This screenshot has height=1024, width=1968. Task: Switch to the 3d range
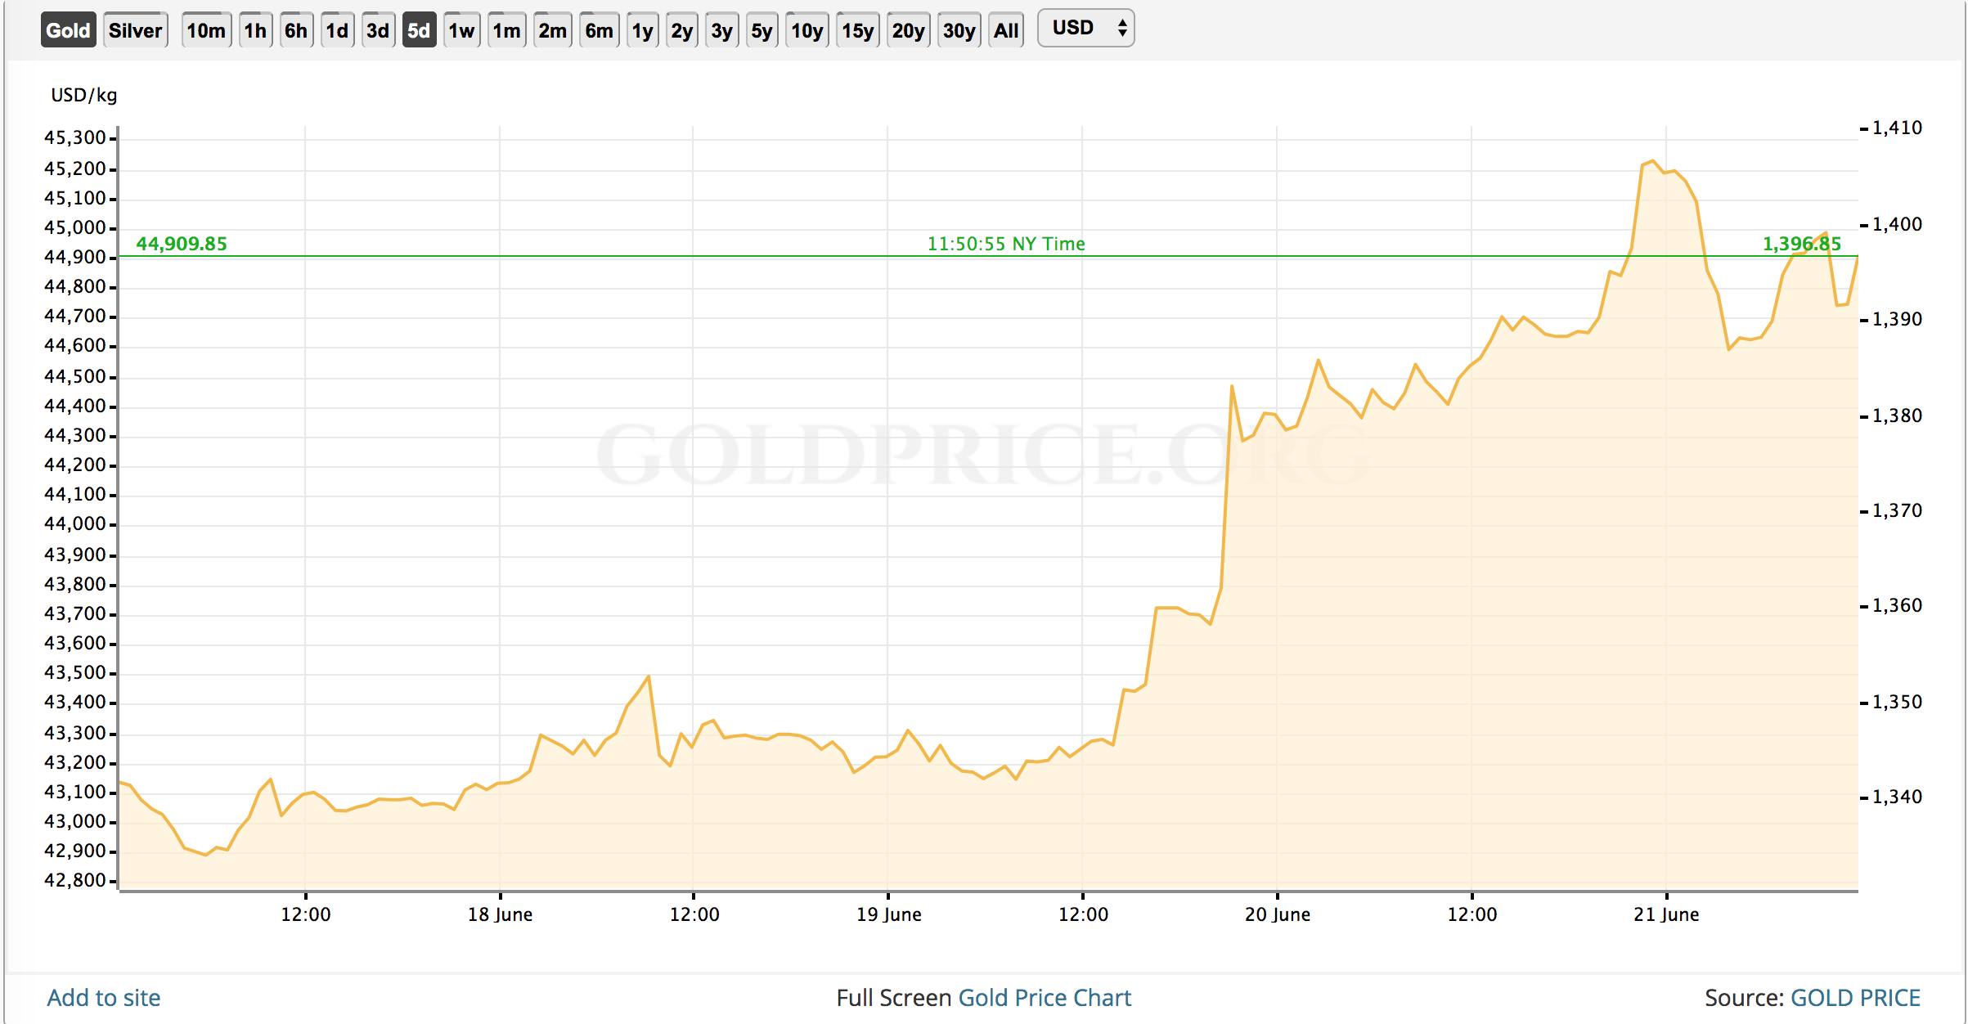click(378, 30)
